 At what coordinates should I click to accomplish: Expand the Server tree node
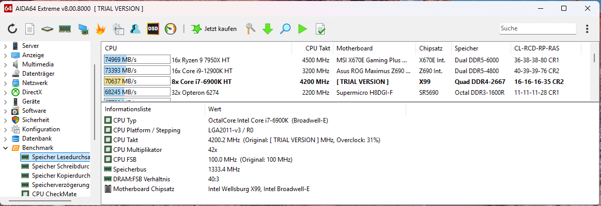click(x=6, y=46)
